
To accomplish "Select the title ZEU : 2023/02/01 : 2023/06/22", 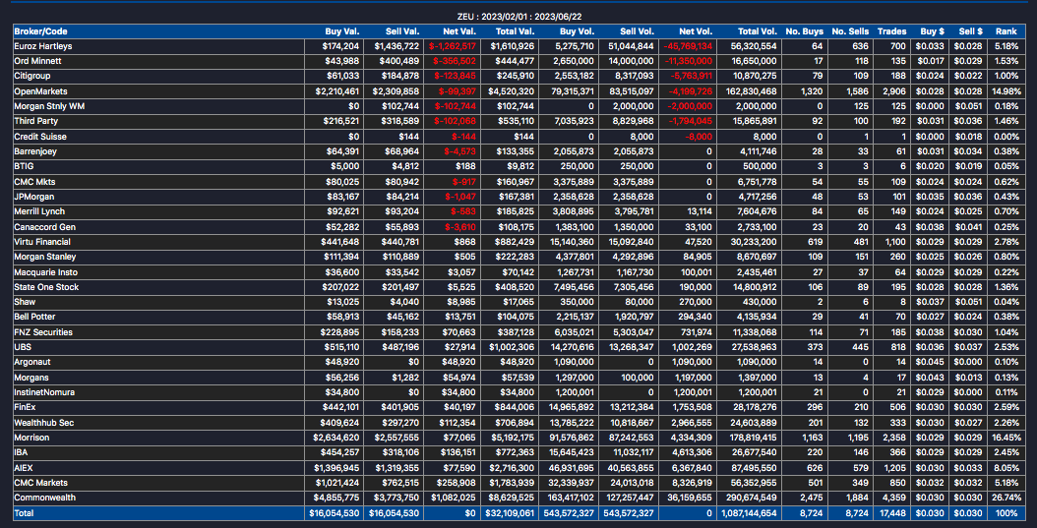I will (x=519, y=16).
